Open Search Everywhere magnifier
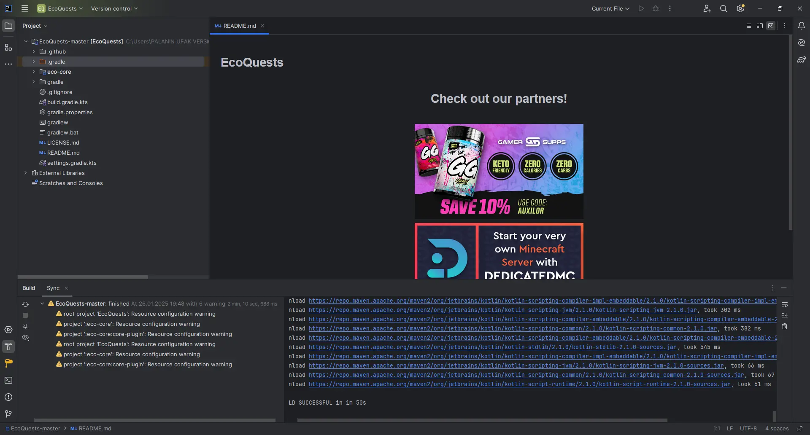 pyautogui.click(x=724, y=8)
